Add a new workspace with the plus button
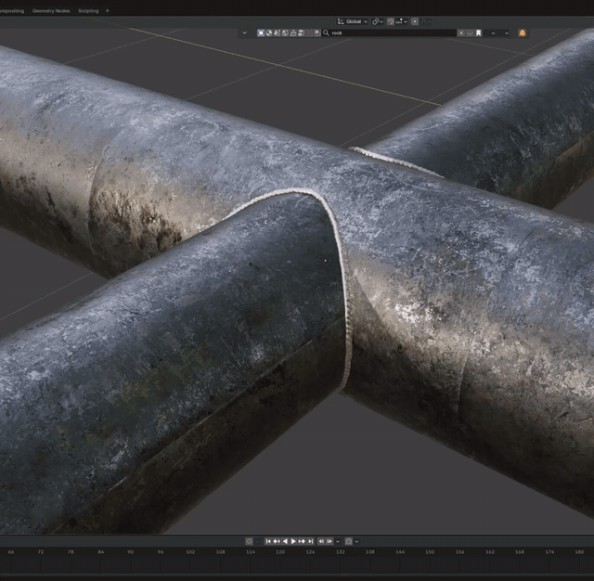Screen dimensions: 594x581 tap(108, 11)
